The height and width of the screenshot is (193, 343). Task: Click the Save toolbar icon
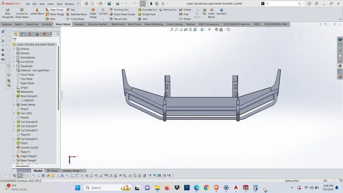point(109,4)
